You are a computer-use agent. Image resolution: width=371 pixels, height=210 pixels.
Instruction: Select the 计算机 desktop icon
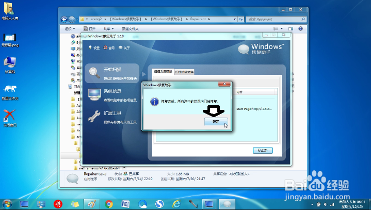click(x=10, y=65)
